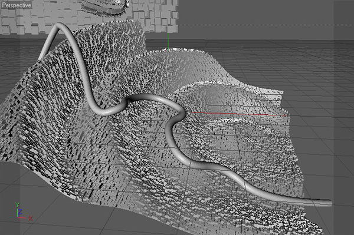The image size is (354, 235).
Task: Click the green Y axis letter in the gizmo
Action: [x=17, y=205]
